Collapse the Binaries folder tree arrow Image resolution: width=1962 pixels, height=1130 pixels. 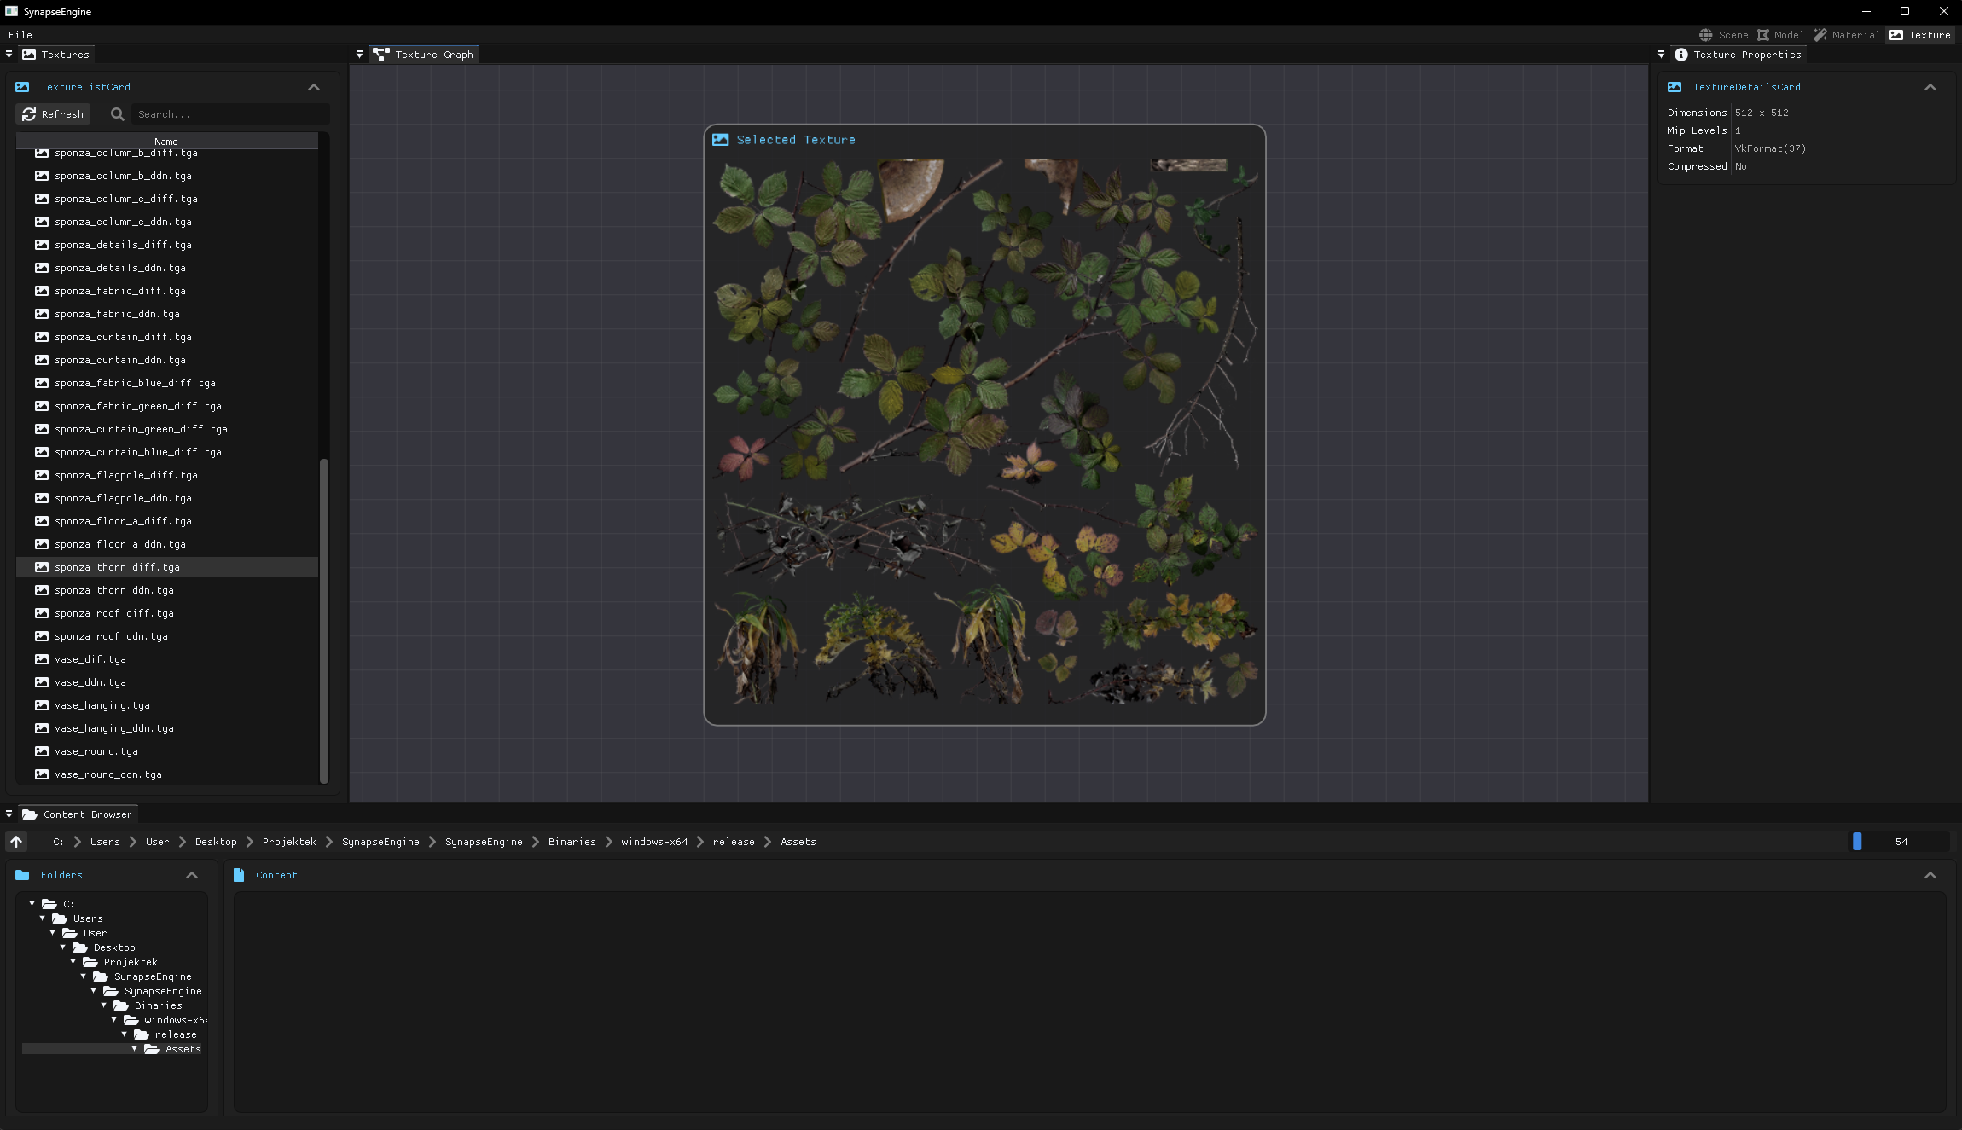pyautogui.click(x=104, y=1005)
